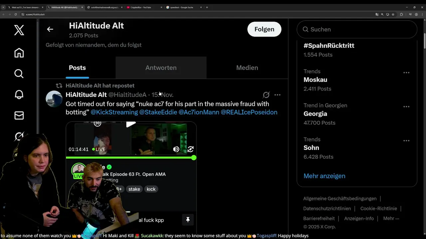426x239 pixels.
Task: Go back using the profile back arrow
Action: [x=50, y=29]
